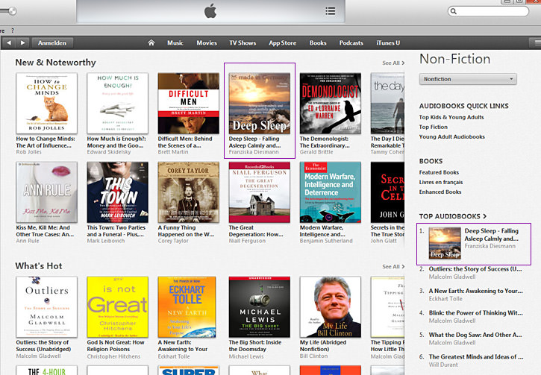541x375 pixels.
Task: Open The Big Short cover
Action: [260, 306]
